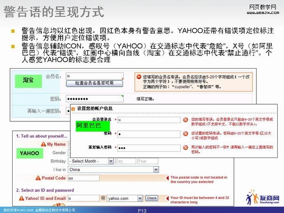284x213 pixels.
Task: Click warning triangle beside Yahoo! ID and Email
Action: click(21, 198)
